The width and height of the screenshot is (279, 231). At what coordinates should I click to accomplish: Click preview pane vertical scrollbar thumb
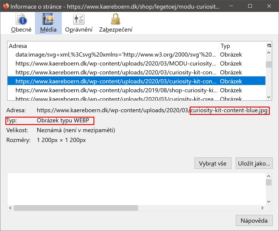coord(269,182)
